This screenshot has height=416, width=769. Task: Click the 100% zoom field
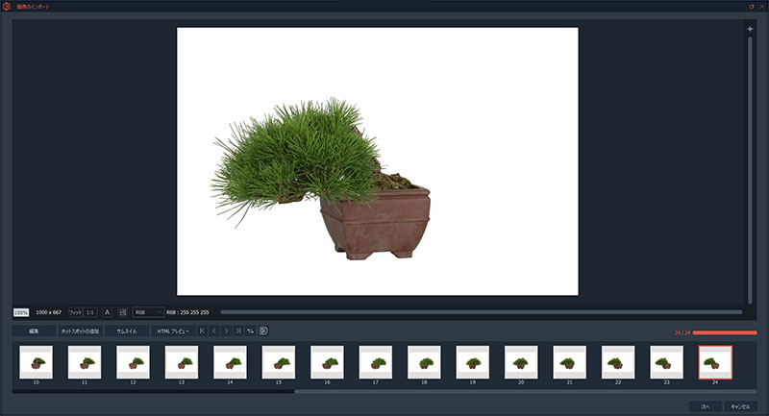coord(21,312)
